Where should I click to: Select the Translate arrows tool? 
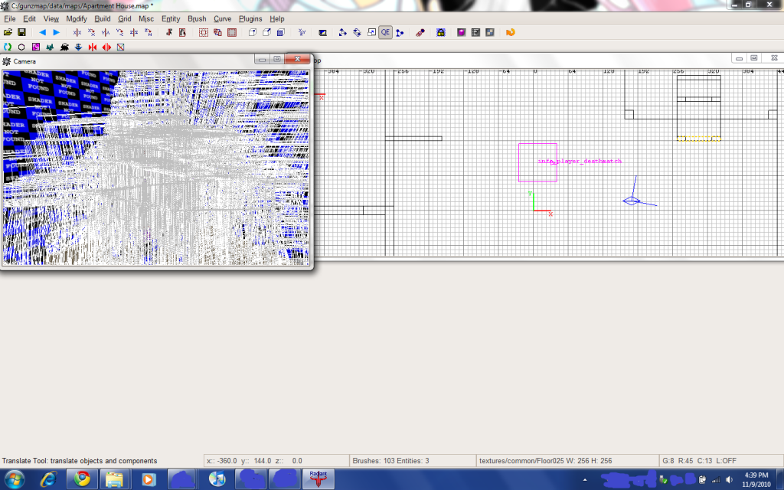point(342,33)
